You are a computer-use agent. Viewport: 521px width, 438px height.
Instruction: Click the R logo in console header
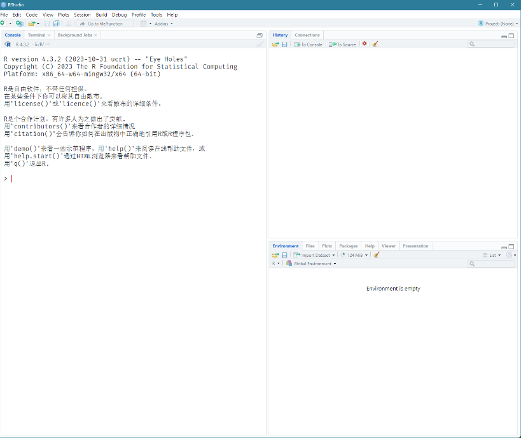[8, 44]
